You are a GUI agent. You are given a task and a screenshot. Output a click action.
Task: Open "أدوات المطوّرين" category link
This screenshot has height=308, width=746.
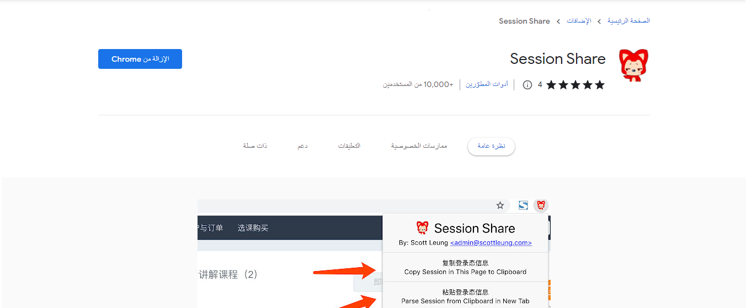(x=487, y=85)
